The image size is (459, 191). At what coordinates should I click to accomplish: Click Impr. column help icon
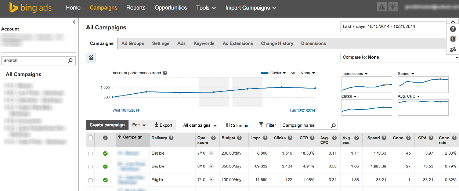(x=265, y=138)
